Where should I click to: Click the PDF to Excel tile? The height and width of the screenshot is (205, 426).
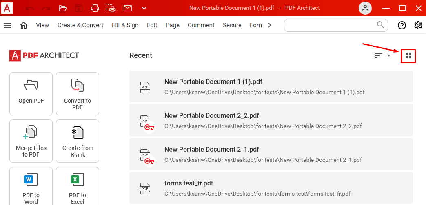78,186
